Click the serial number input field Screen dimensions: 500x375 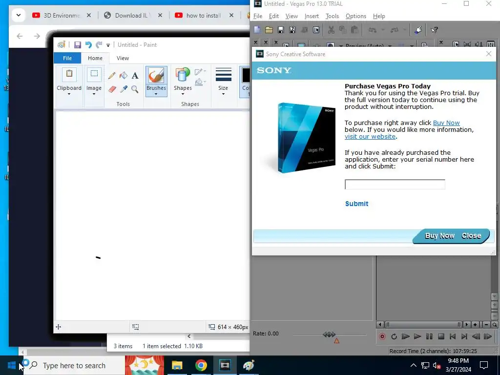point(395,184)
